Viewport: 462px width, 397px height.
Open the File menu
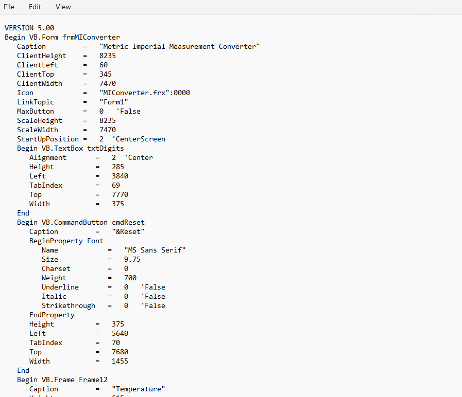(x=9, y=7)
